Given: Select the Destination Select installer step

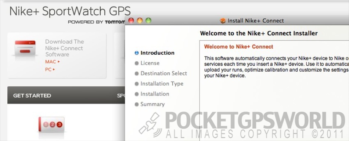Looking at the screenshot, I should pos(163,73).
